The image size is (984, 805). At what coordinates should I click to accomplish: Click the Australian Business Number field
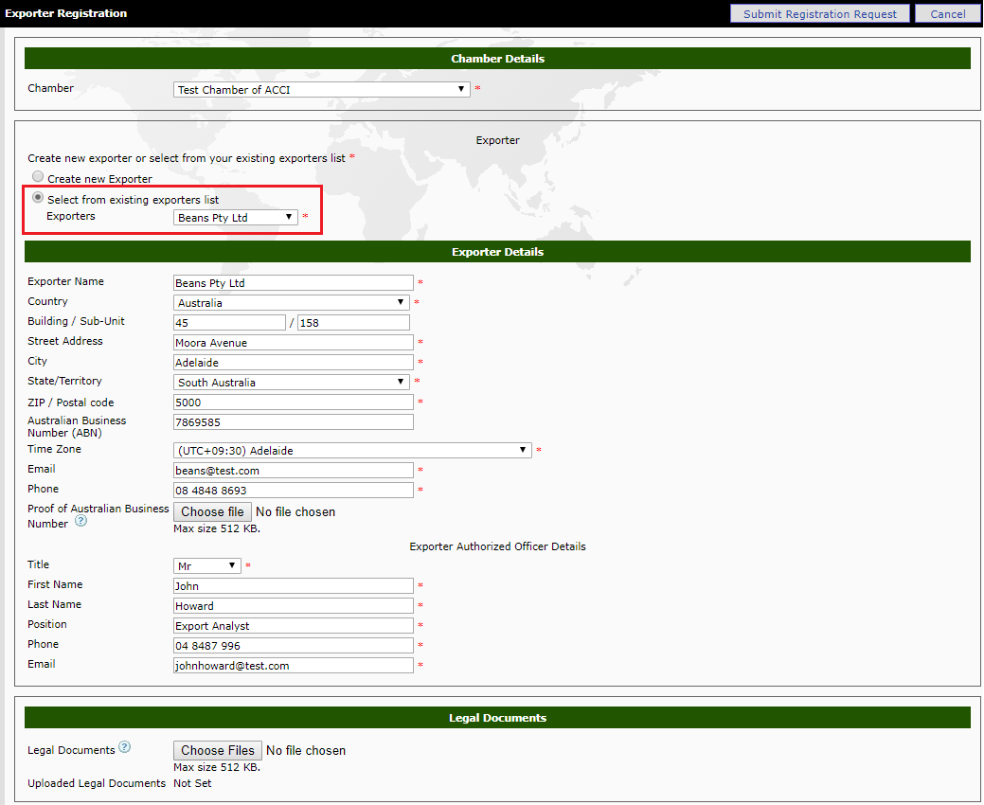293,421
